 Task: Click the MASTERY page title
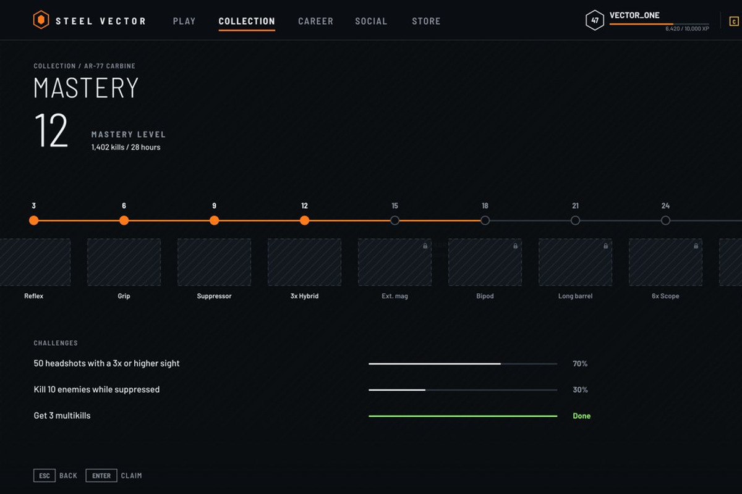pos(86,88)
